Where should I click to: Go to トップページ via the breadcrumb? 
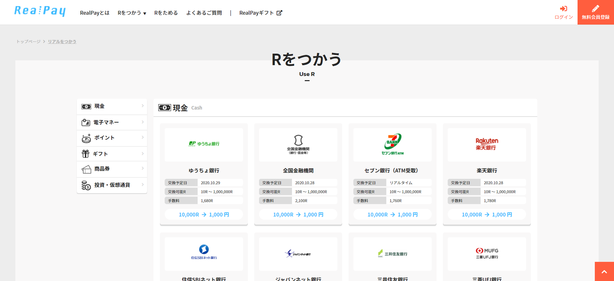(28, 42)
